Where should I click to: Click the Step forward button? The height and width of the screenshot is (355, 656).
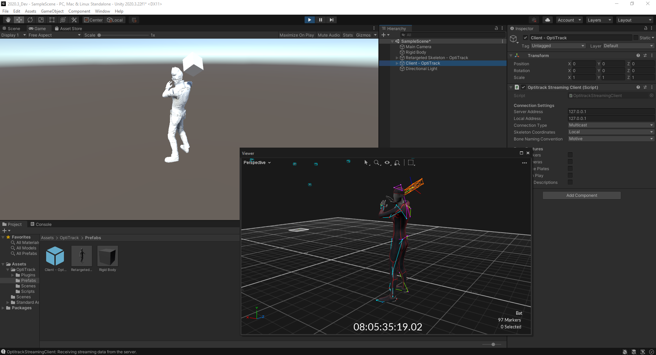(x=331, y=20)
